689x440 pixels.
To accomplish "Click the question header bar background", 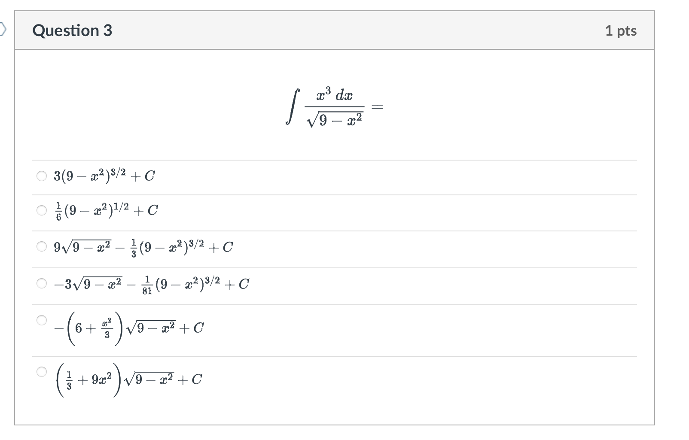I will pos(344,30).
